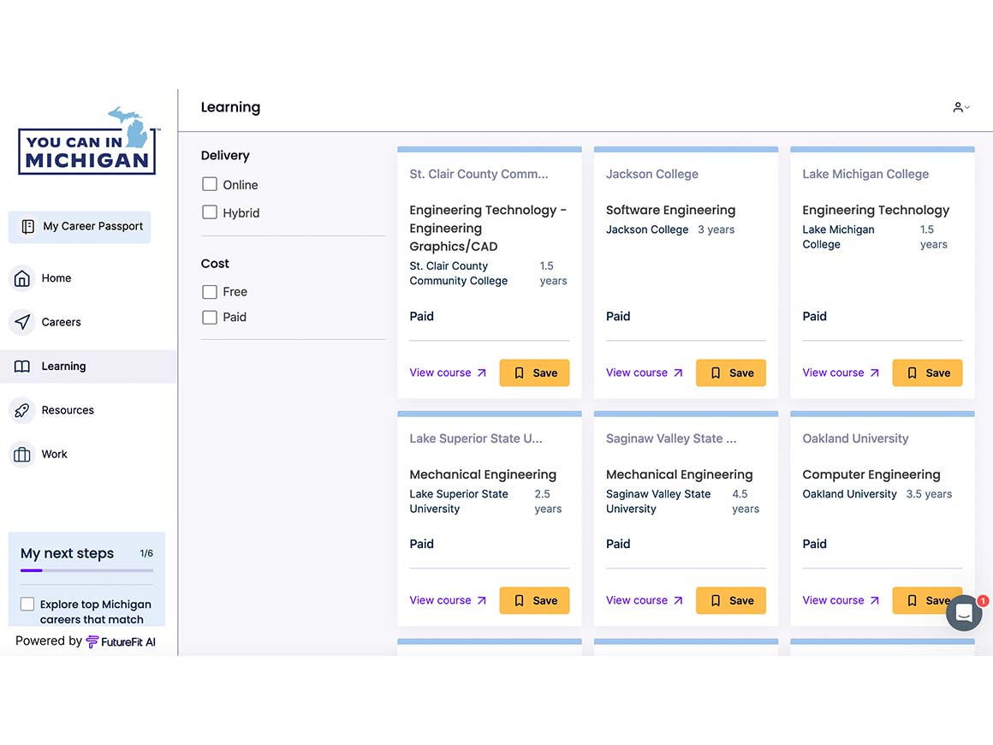Screen dimensions: 993x745
Task: Check the Hybrid delivery checkbox
Action: click(x=210, y=212)
